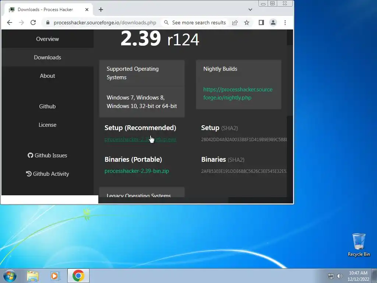The image size is (377, 283).
Task: Select the Downloads - Process Hacker tab
Action: 49,10
